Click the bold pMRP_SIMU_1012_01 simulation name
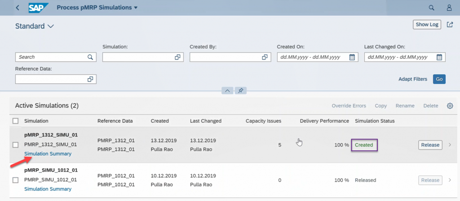460x201 pixels. click(x=51, y=170)
